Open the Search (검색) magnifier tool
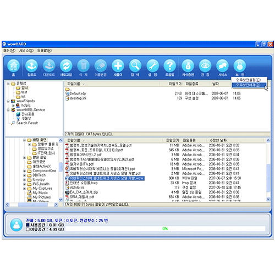This screenshot has height=275, width=275. point(135,66)
